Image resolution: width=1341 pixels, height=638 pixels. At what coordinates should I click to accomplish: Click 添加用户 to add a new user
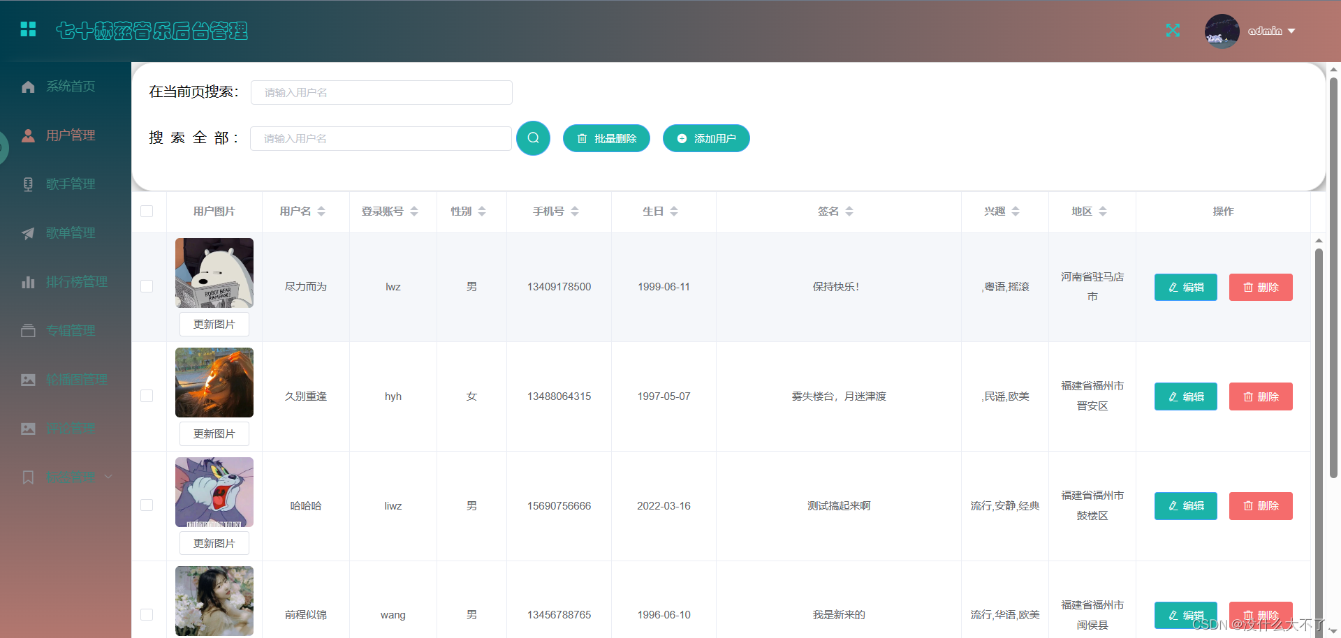tap(706, 138)
